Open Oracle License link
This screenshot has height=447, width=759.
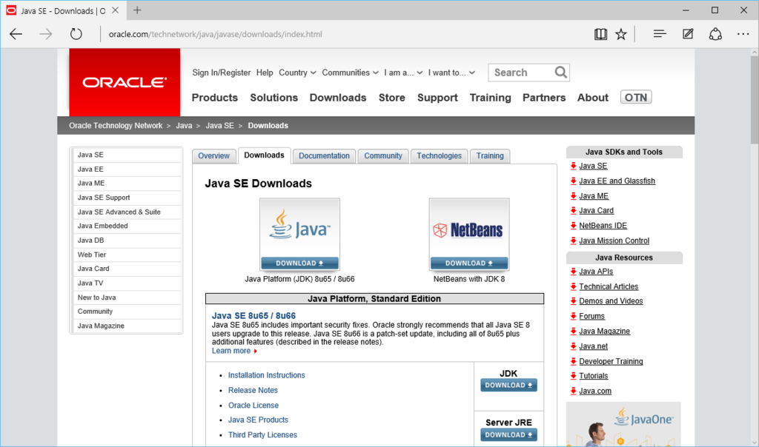pyautogui.click(x=253, y=406)
